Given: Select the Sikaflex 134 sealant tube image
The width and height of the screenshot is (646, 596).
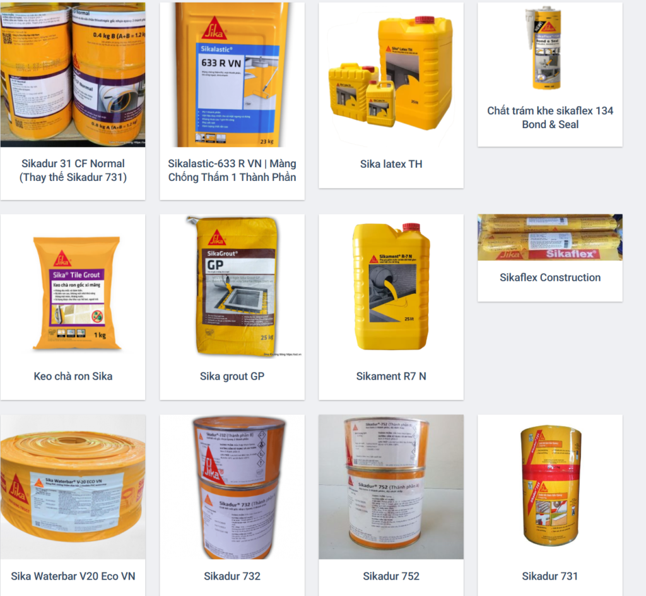Looking at the screenshot, I should pyautogui.click(x=550, y=48).
